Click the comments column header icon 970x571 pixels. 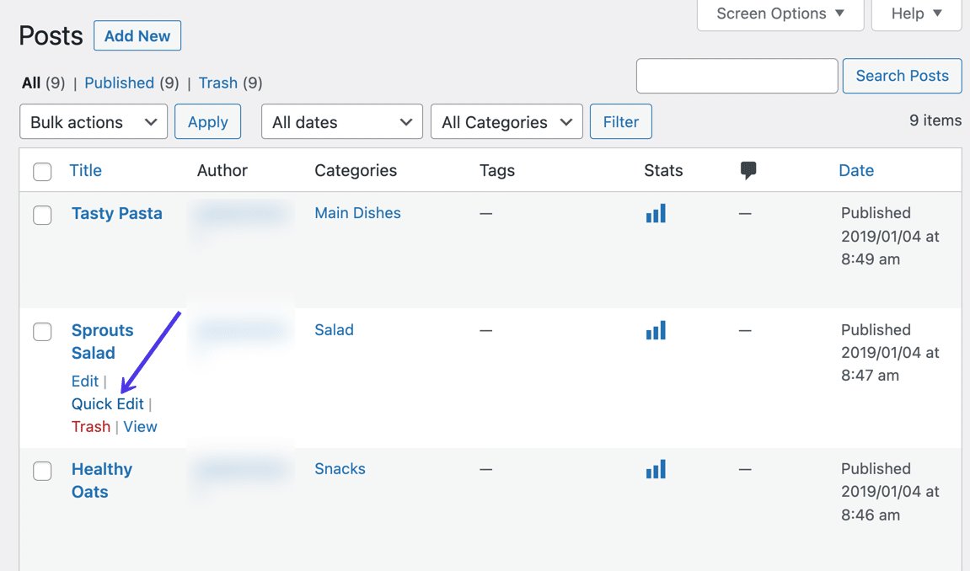pyautogui.click(x=748, y=169)
